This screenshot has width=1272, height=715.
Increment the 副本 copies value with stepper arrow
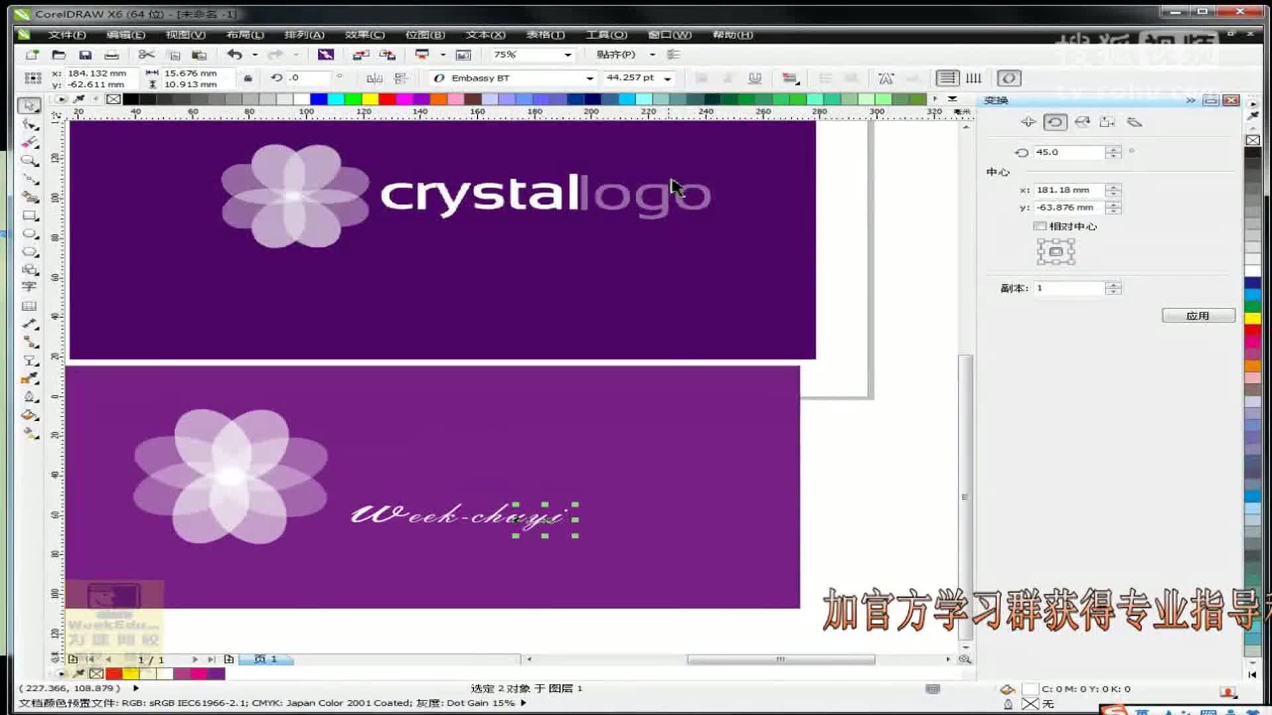tap(1114, 285)
